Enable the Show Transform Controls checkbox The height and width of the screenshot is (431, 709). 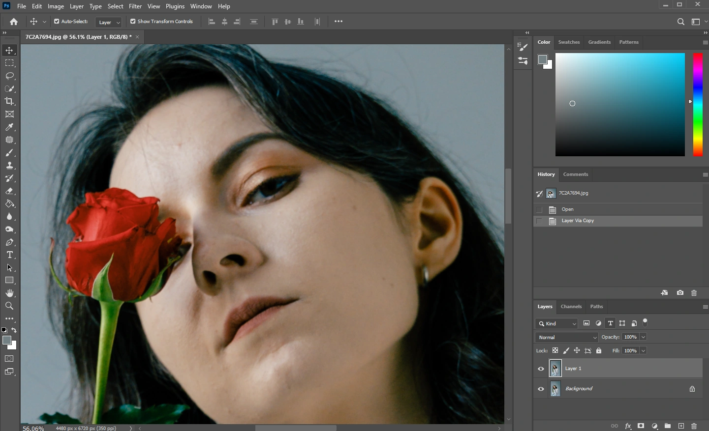point(132,21)
